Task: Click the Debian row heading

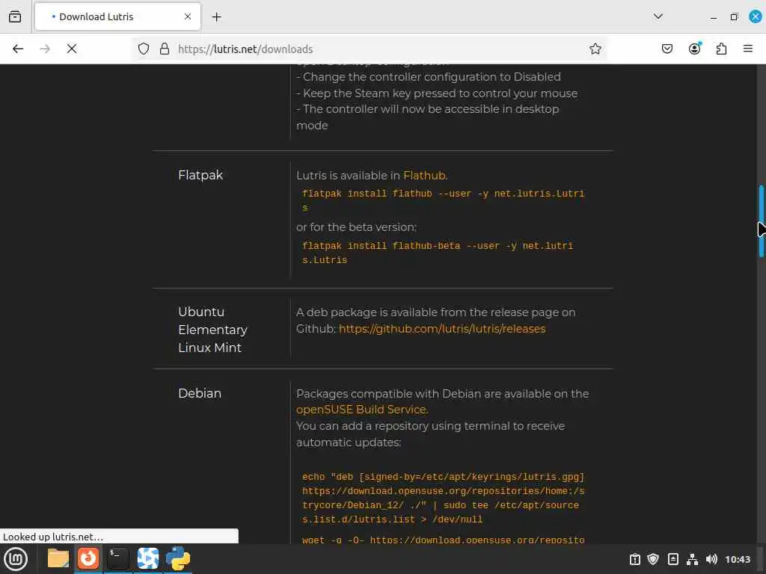Action: pyautogui.click(x=199, y=393)
